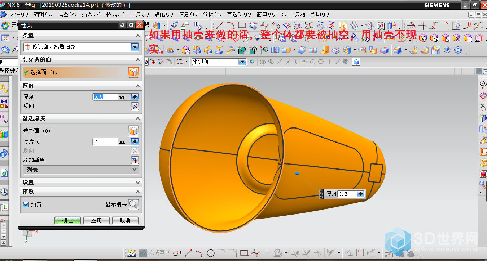Open the 插入(S) menu
Viewport: 487px width, 261px height.
point(91,14)
